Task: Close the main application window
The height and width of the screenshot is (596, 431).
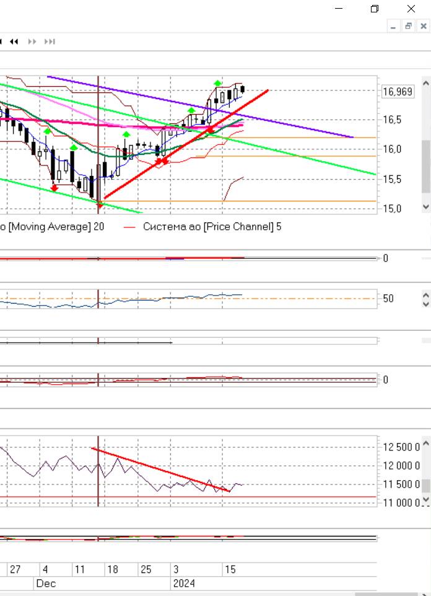Action: coord(411,8)
